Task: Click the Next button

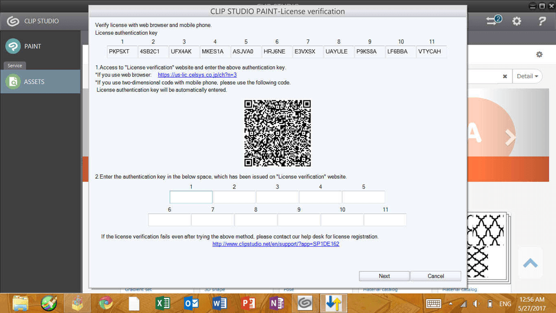Action: coord(384,276)
